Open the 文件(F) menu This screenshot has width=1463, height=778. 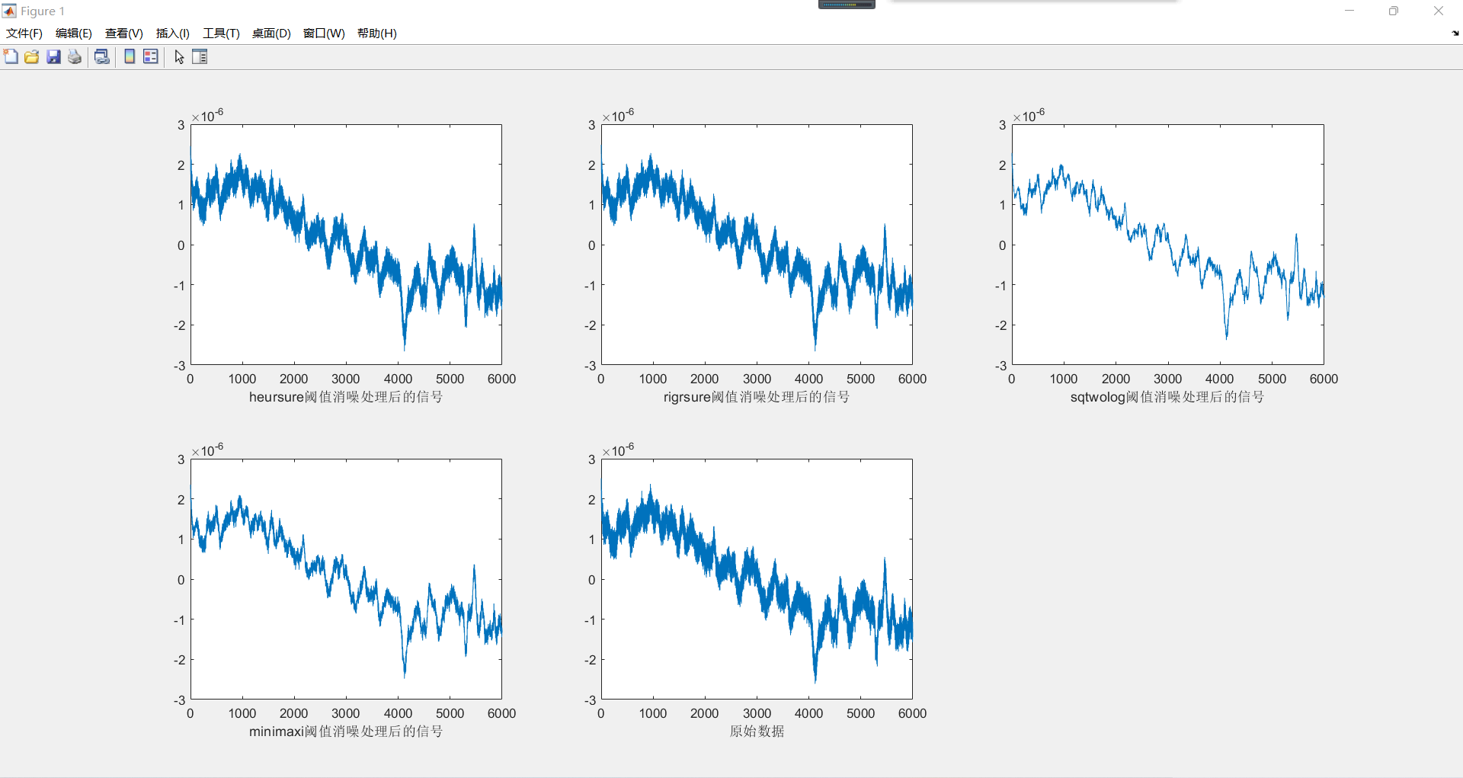click(x=24, y=33)
